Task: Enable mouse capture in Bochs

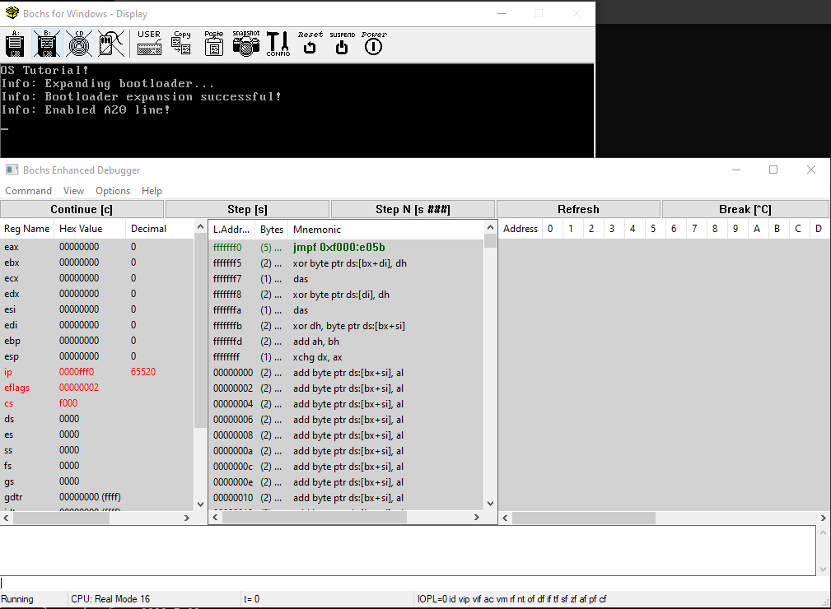Action: pos(110,44)
